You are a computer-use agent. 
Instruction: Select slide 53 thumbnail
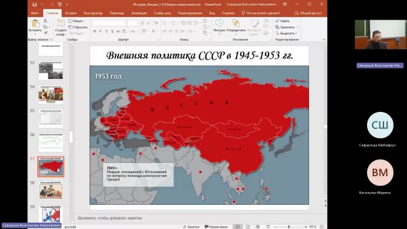click(51, 71)
